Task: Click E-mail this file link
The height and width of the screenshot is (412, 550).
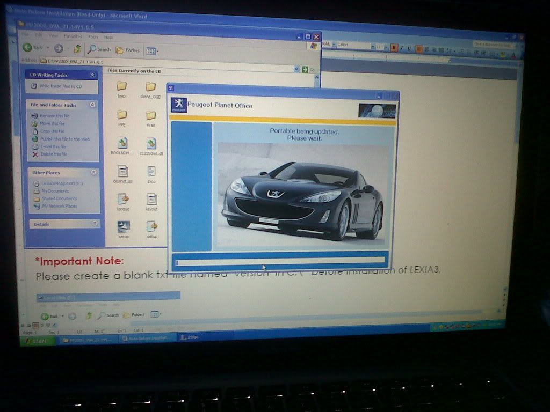Action: (49, 146)
